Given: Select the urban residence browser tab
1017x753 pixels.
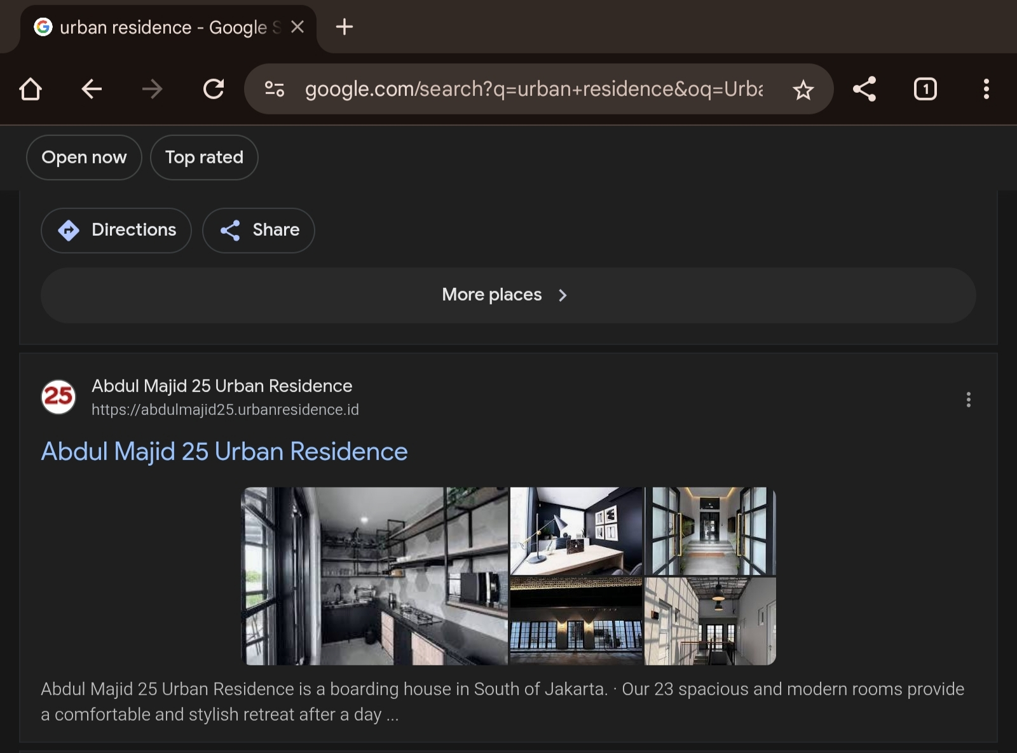Looking at the screenshot, I should pos(159,27).
